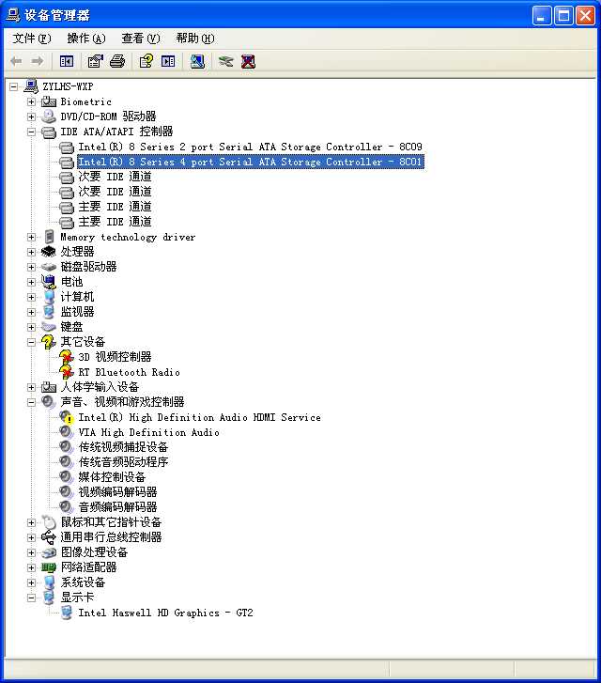Click the 网络适配器 network card icon
This screenshot has height=683, width=601.
(x=49, y=567)
